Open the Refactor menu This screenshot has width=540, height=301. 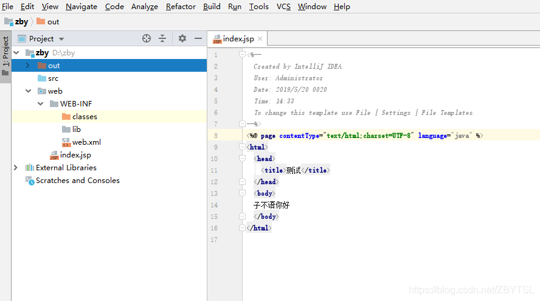pos(181,7)
